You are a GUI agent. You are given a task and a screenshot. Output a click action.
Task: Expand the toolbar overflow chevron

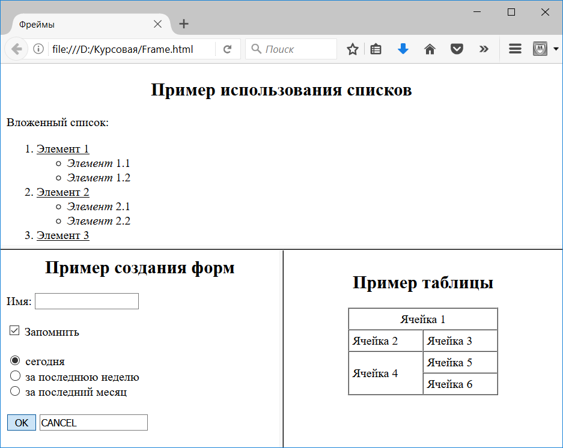(484, 49)
